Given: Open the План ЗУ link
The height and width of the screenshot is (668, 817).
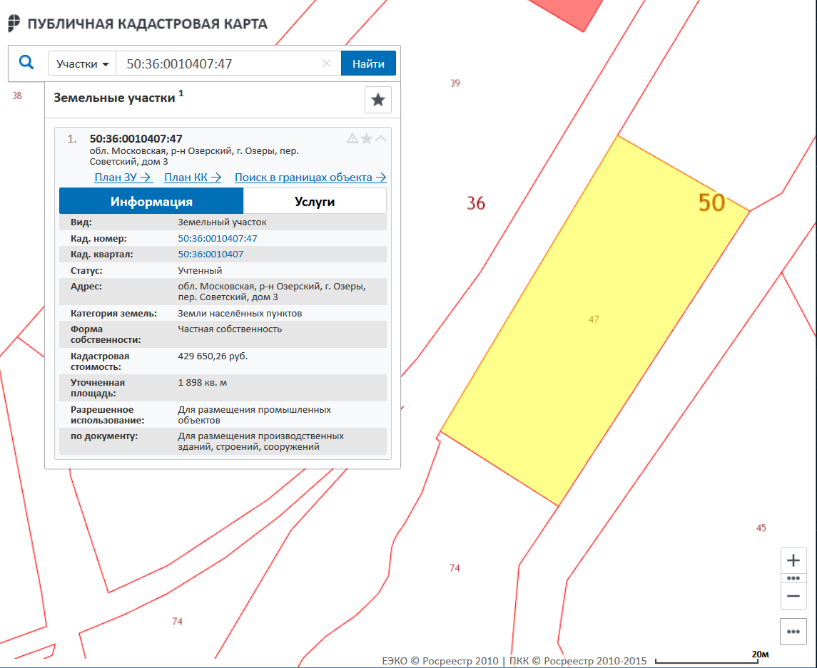Looking at the screenshot, I should tap(123, 178).
